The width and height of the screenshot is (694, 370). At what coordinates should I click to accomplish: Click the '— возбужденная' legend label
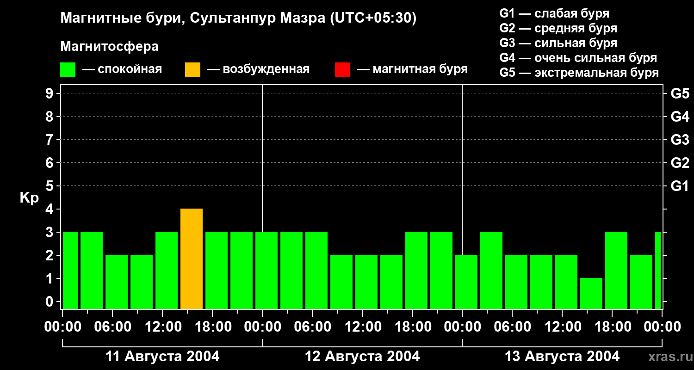(259, 70)
